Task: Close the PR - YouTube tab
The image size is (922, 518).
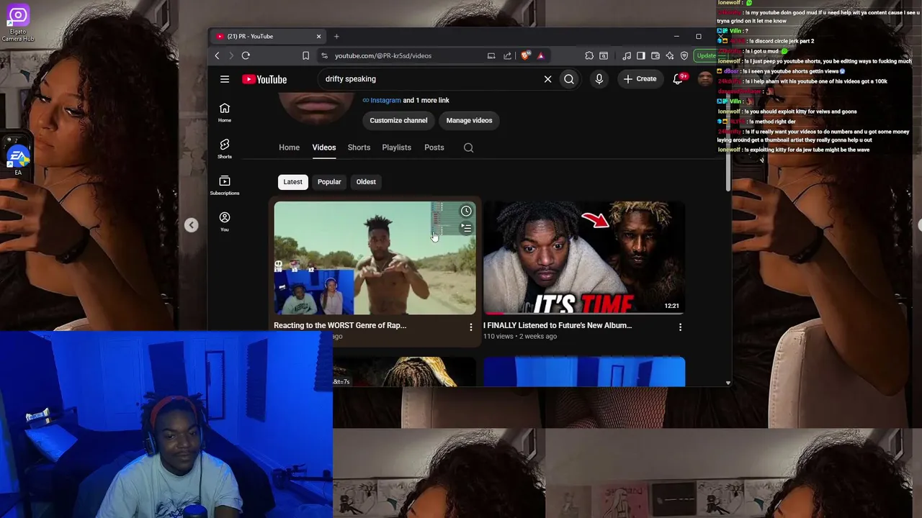Action: [318, 36]
